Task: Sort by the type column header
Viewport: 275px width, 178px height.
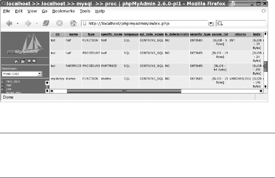Action: point(91,34)
